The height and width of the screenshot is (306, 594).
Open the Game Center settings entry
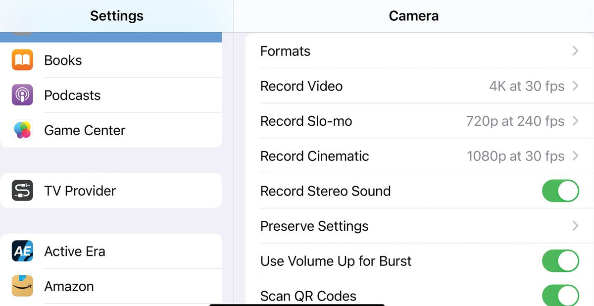point(84,130)
